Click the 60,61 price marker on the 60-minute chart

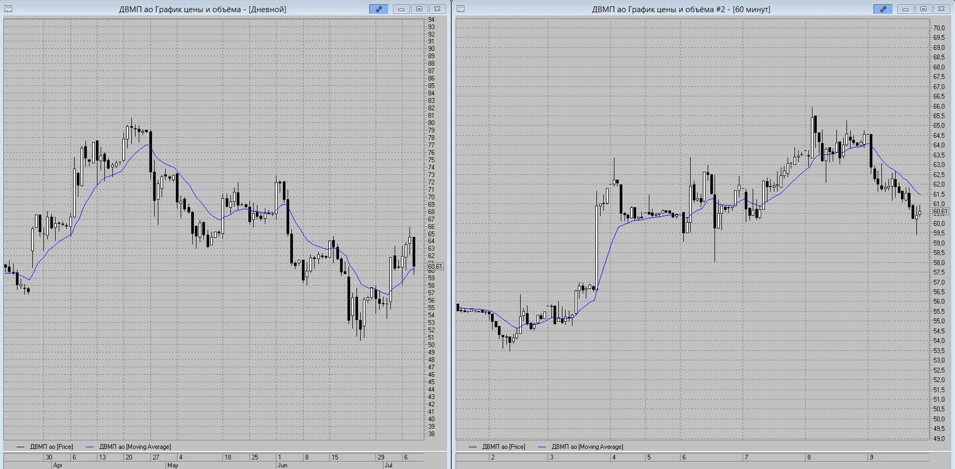coord(940,211)
